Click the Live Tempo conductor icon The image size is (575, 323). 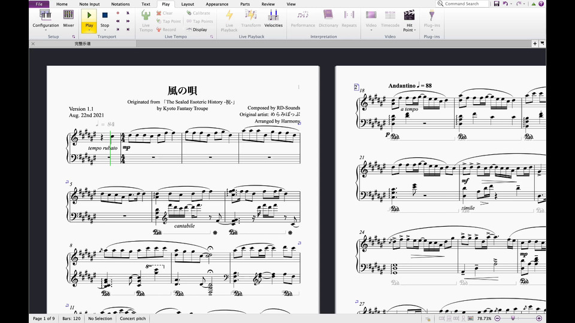(x=146, y=15)
